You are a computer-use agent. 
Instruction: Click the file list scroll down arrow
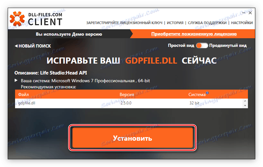245,106
